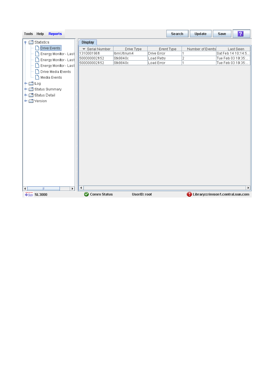Click the Log folder icon
273x373 pixels.
click(x=31, y=84)
